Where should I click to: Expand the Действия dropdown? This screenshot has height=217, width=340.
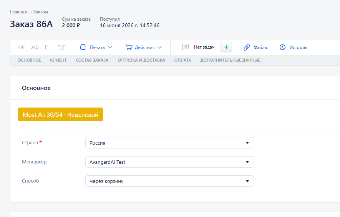144,47
